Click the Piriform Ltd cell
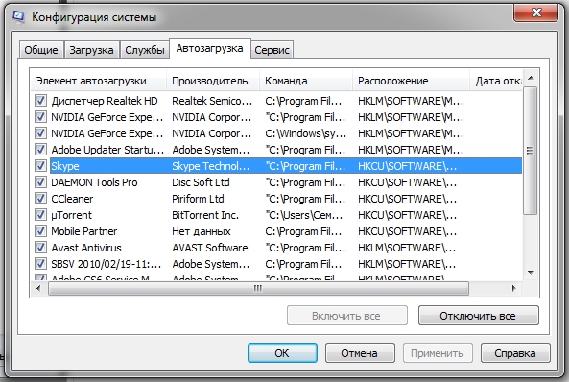The height and width of the screenshot is (382, 569). click(198, 199)
